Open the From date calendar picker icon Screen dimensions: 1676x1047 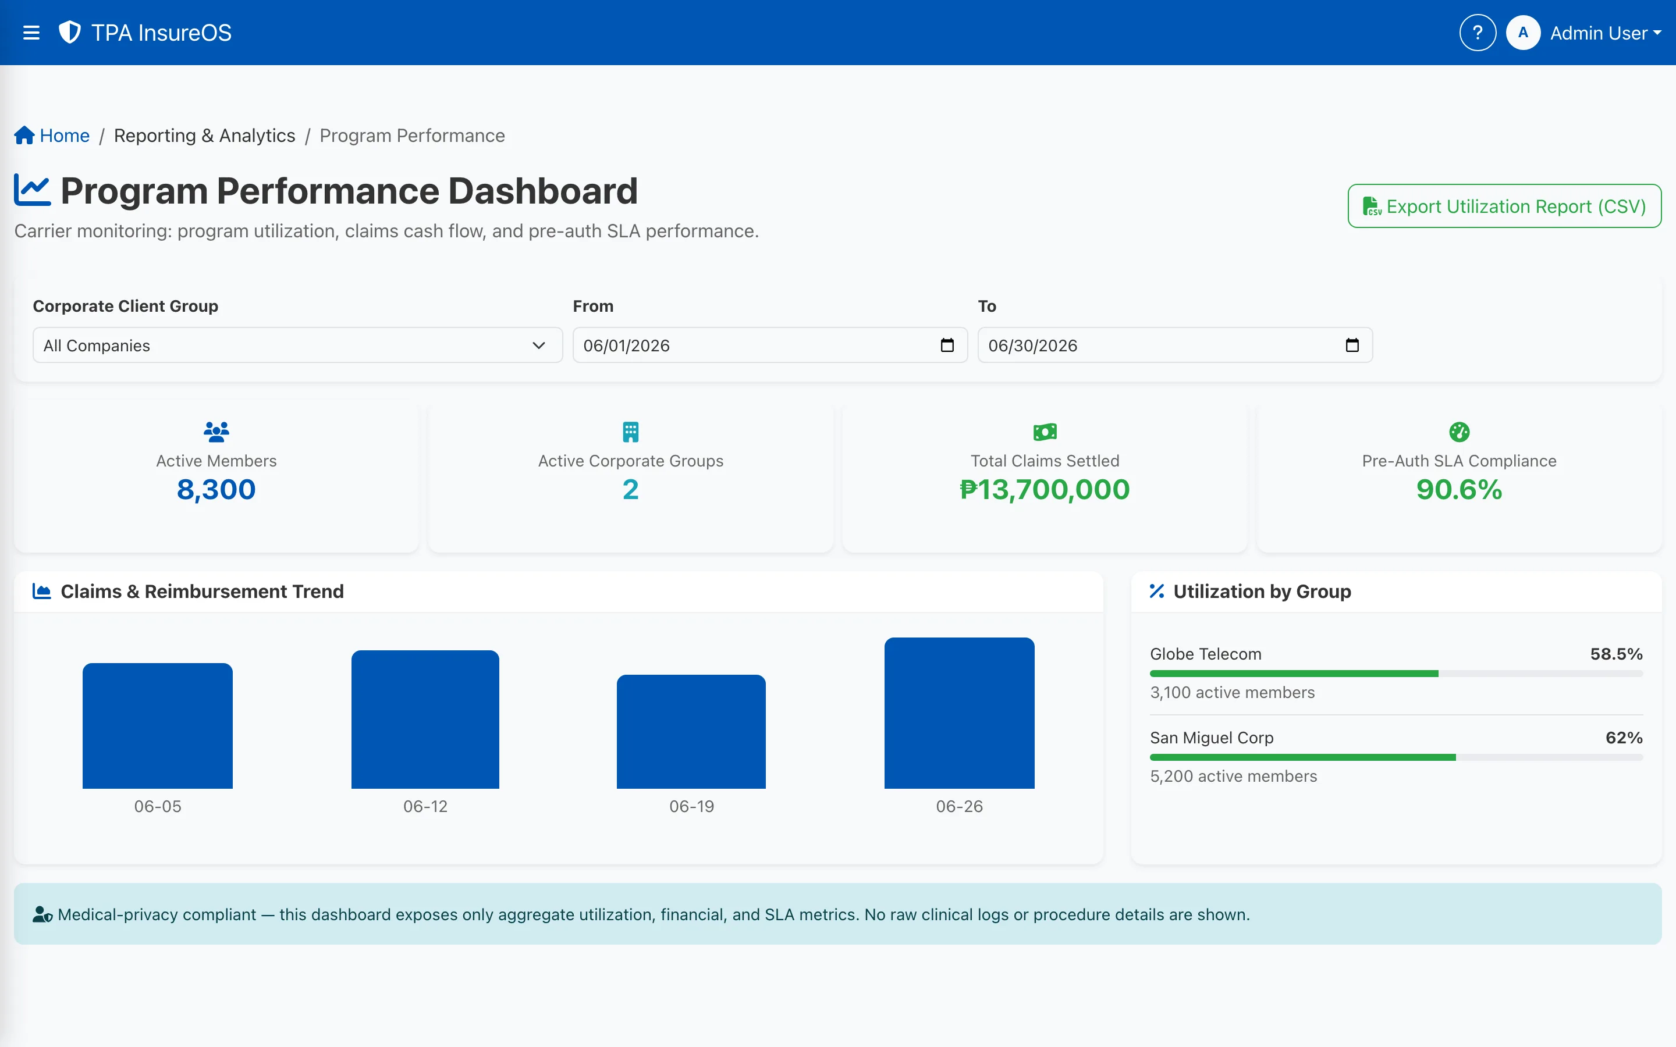point(947,345)
